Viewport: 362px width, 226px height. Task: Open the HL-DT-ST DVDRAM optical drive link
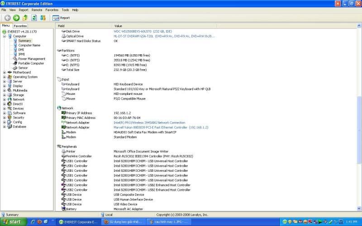click(x=164, y=36)
